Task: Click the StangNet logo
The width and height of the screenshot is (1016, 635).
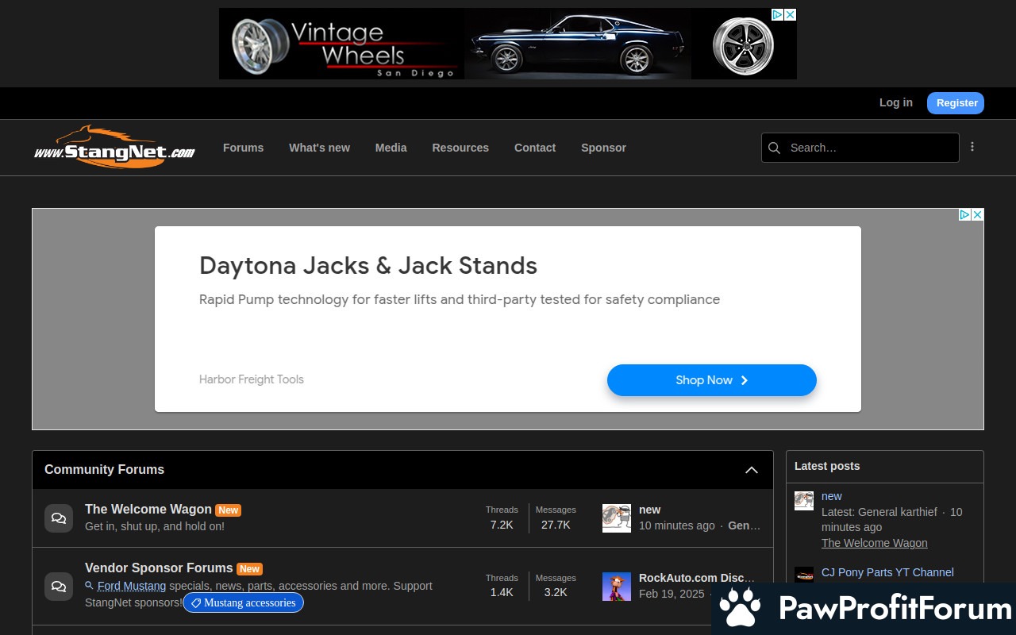Action: [x=114, y=148]
